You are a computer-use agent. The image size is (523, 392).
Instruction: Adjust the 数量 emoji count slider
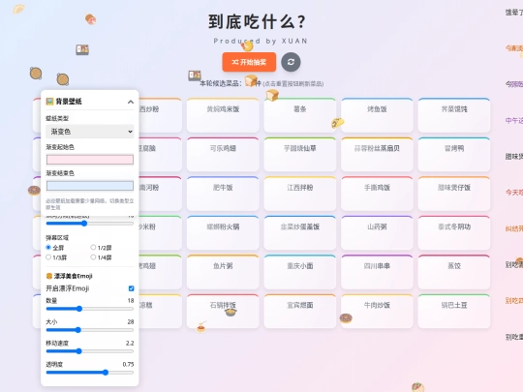[90, 309]
